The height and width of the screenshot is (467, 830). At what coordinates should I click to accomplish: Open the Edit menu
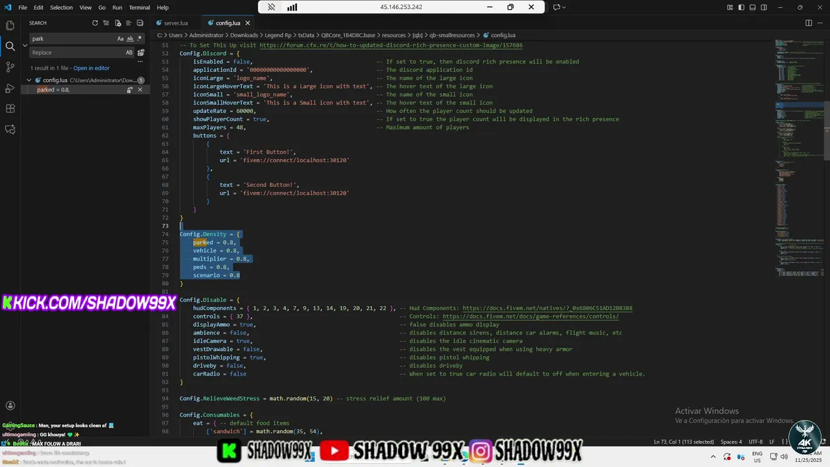(38, 7)
